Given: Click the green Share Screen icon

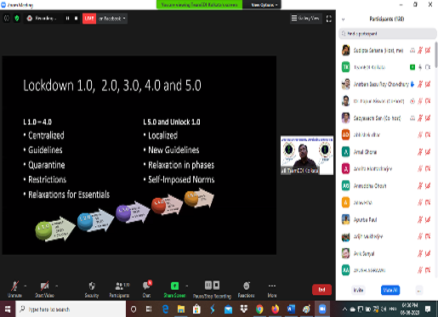Looking at the screenshot, I should point(174,286).
